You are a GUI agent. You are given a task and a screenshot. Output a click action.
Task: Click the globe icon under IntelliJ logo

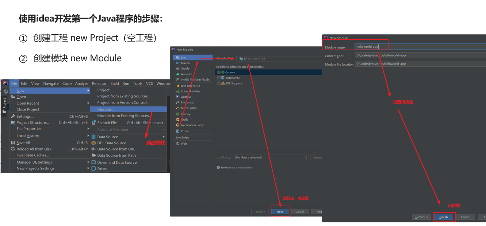pyautogui.click(x=5, y=91)
